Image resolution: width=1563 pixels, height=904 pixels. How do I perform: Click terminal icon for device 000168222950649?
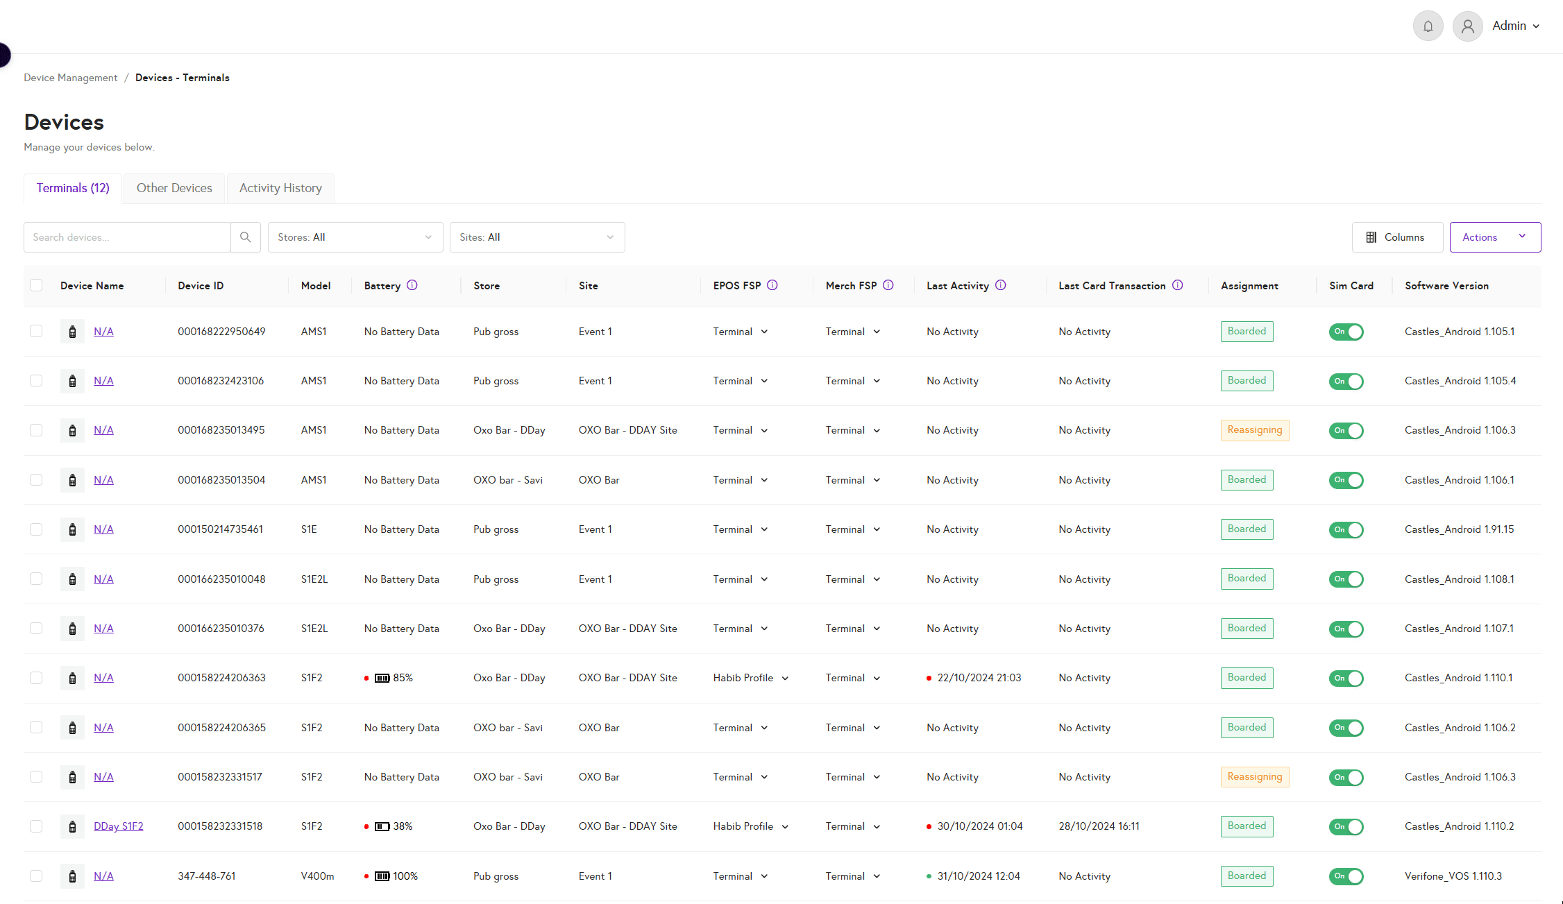72,332
